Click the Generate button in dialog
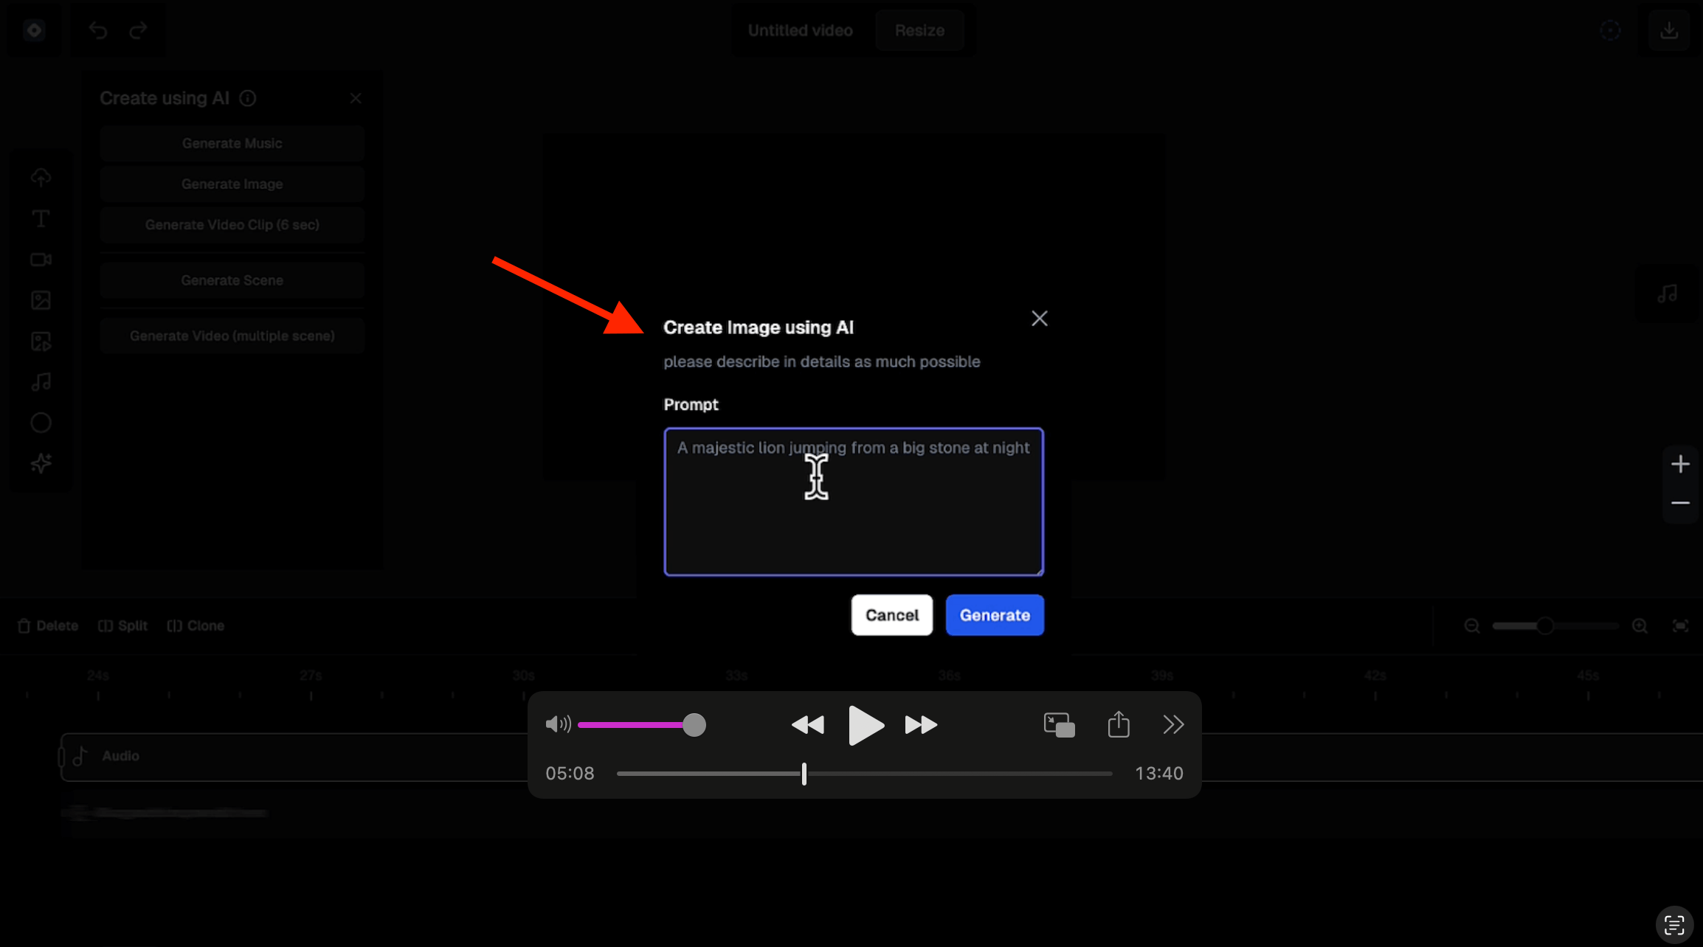Image resolution: width=1703 pixels, height=947 pixels. click(x=994, y=615)
